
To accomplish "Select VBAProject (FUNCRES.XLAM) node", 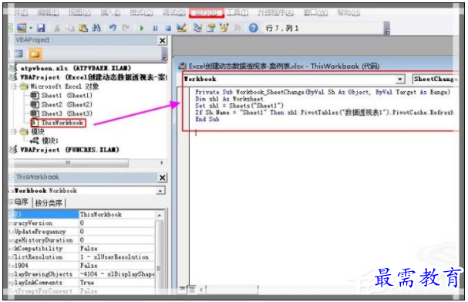I will click(69, 150).
